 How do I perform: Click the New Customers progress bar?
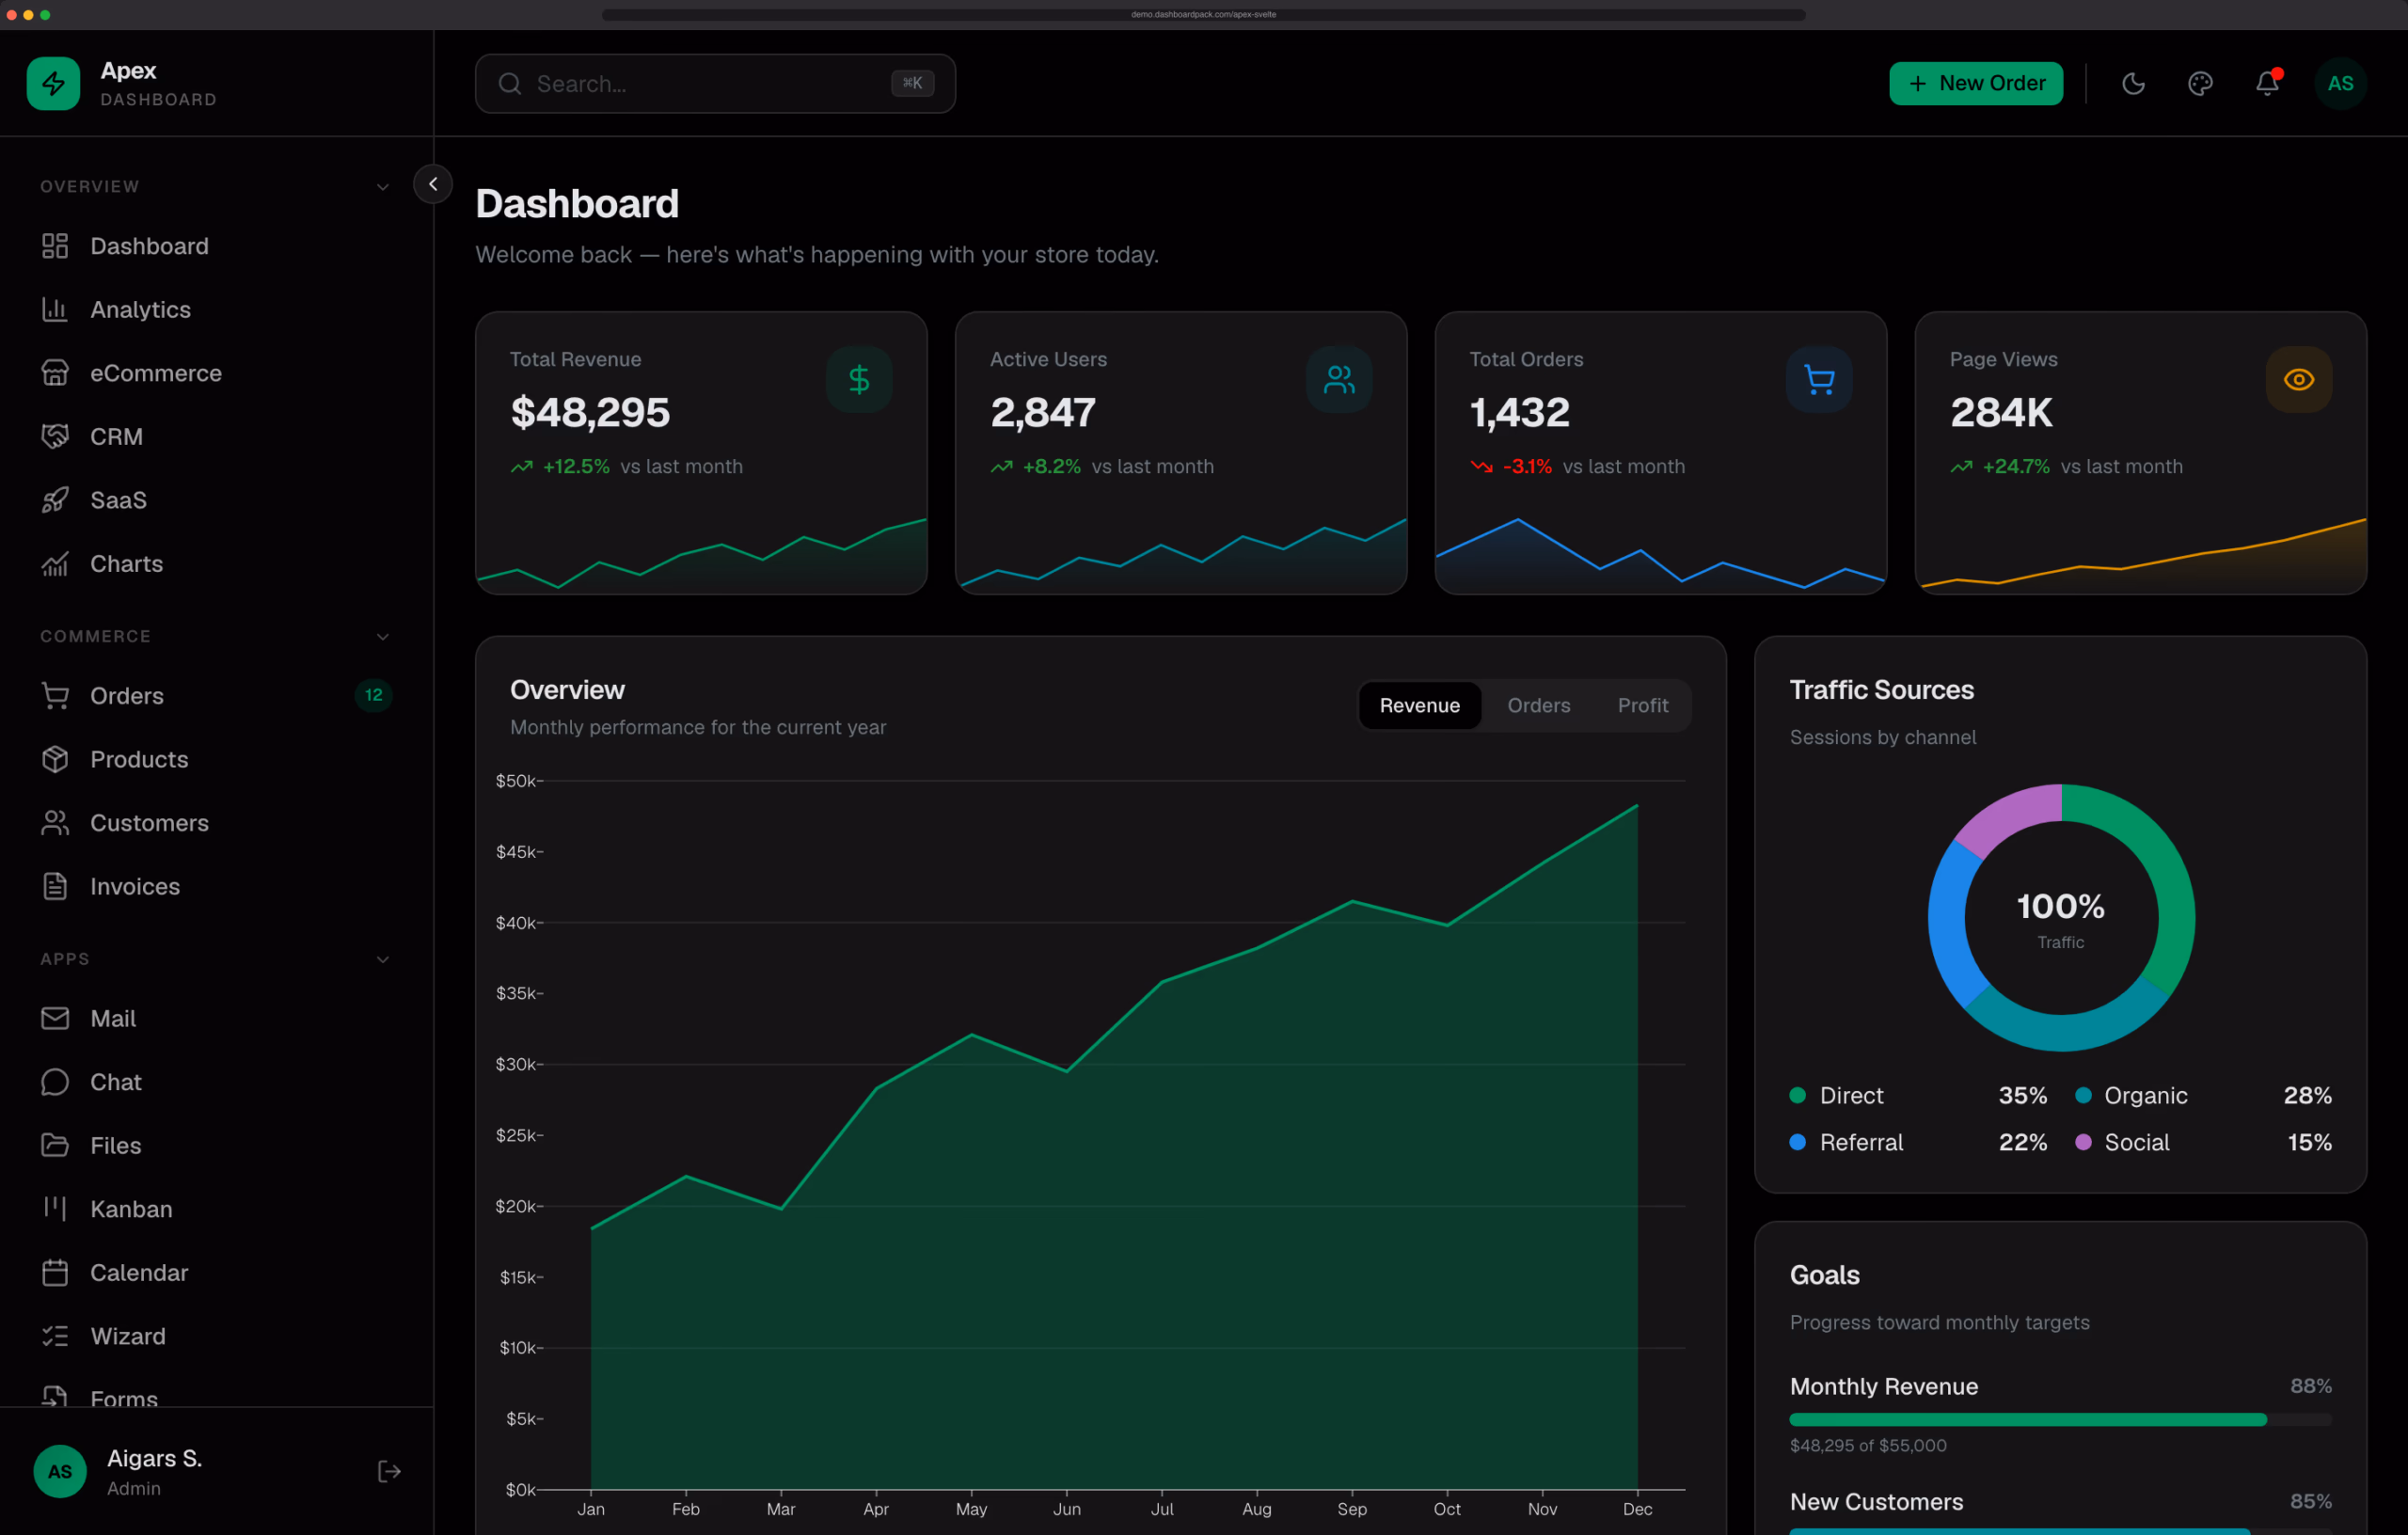pos(2060,1531)
